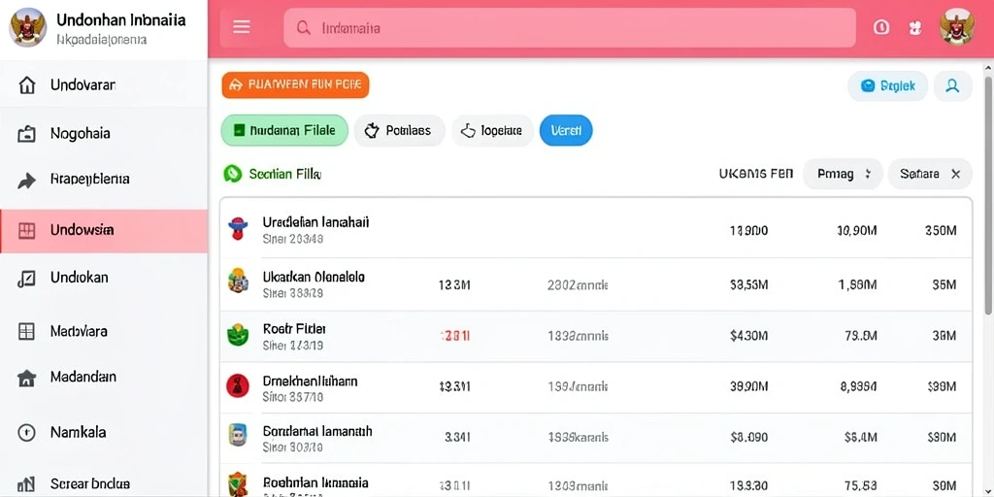
Task: Open the Rostr Fidel row title
Action: coord(294,329)
